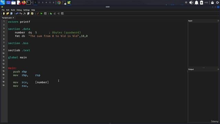Viewport: 220px width, 124px height.
Task: Place cursor in the fmt format string
Action: (x=54, y=36)
